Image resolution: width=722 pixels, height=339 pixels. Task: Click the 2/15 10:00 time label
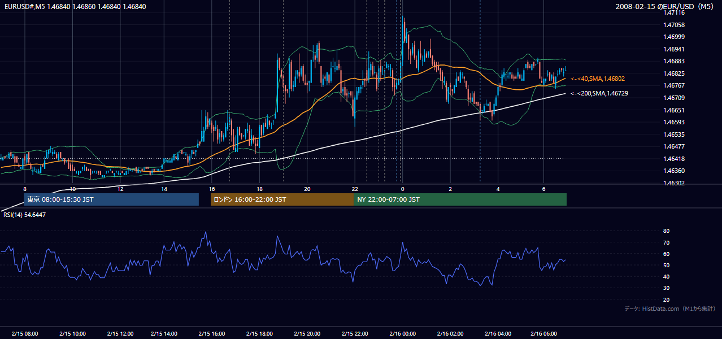click(x=72, y=334)
